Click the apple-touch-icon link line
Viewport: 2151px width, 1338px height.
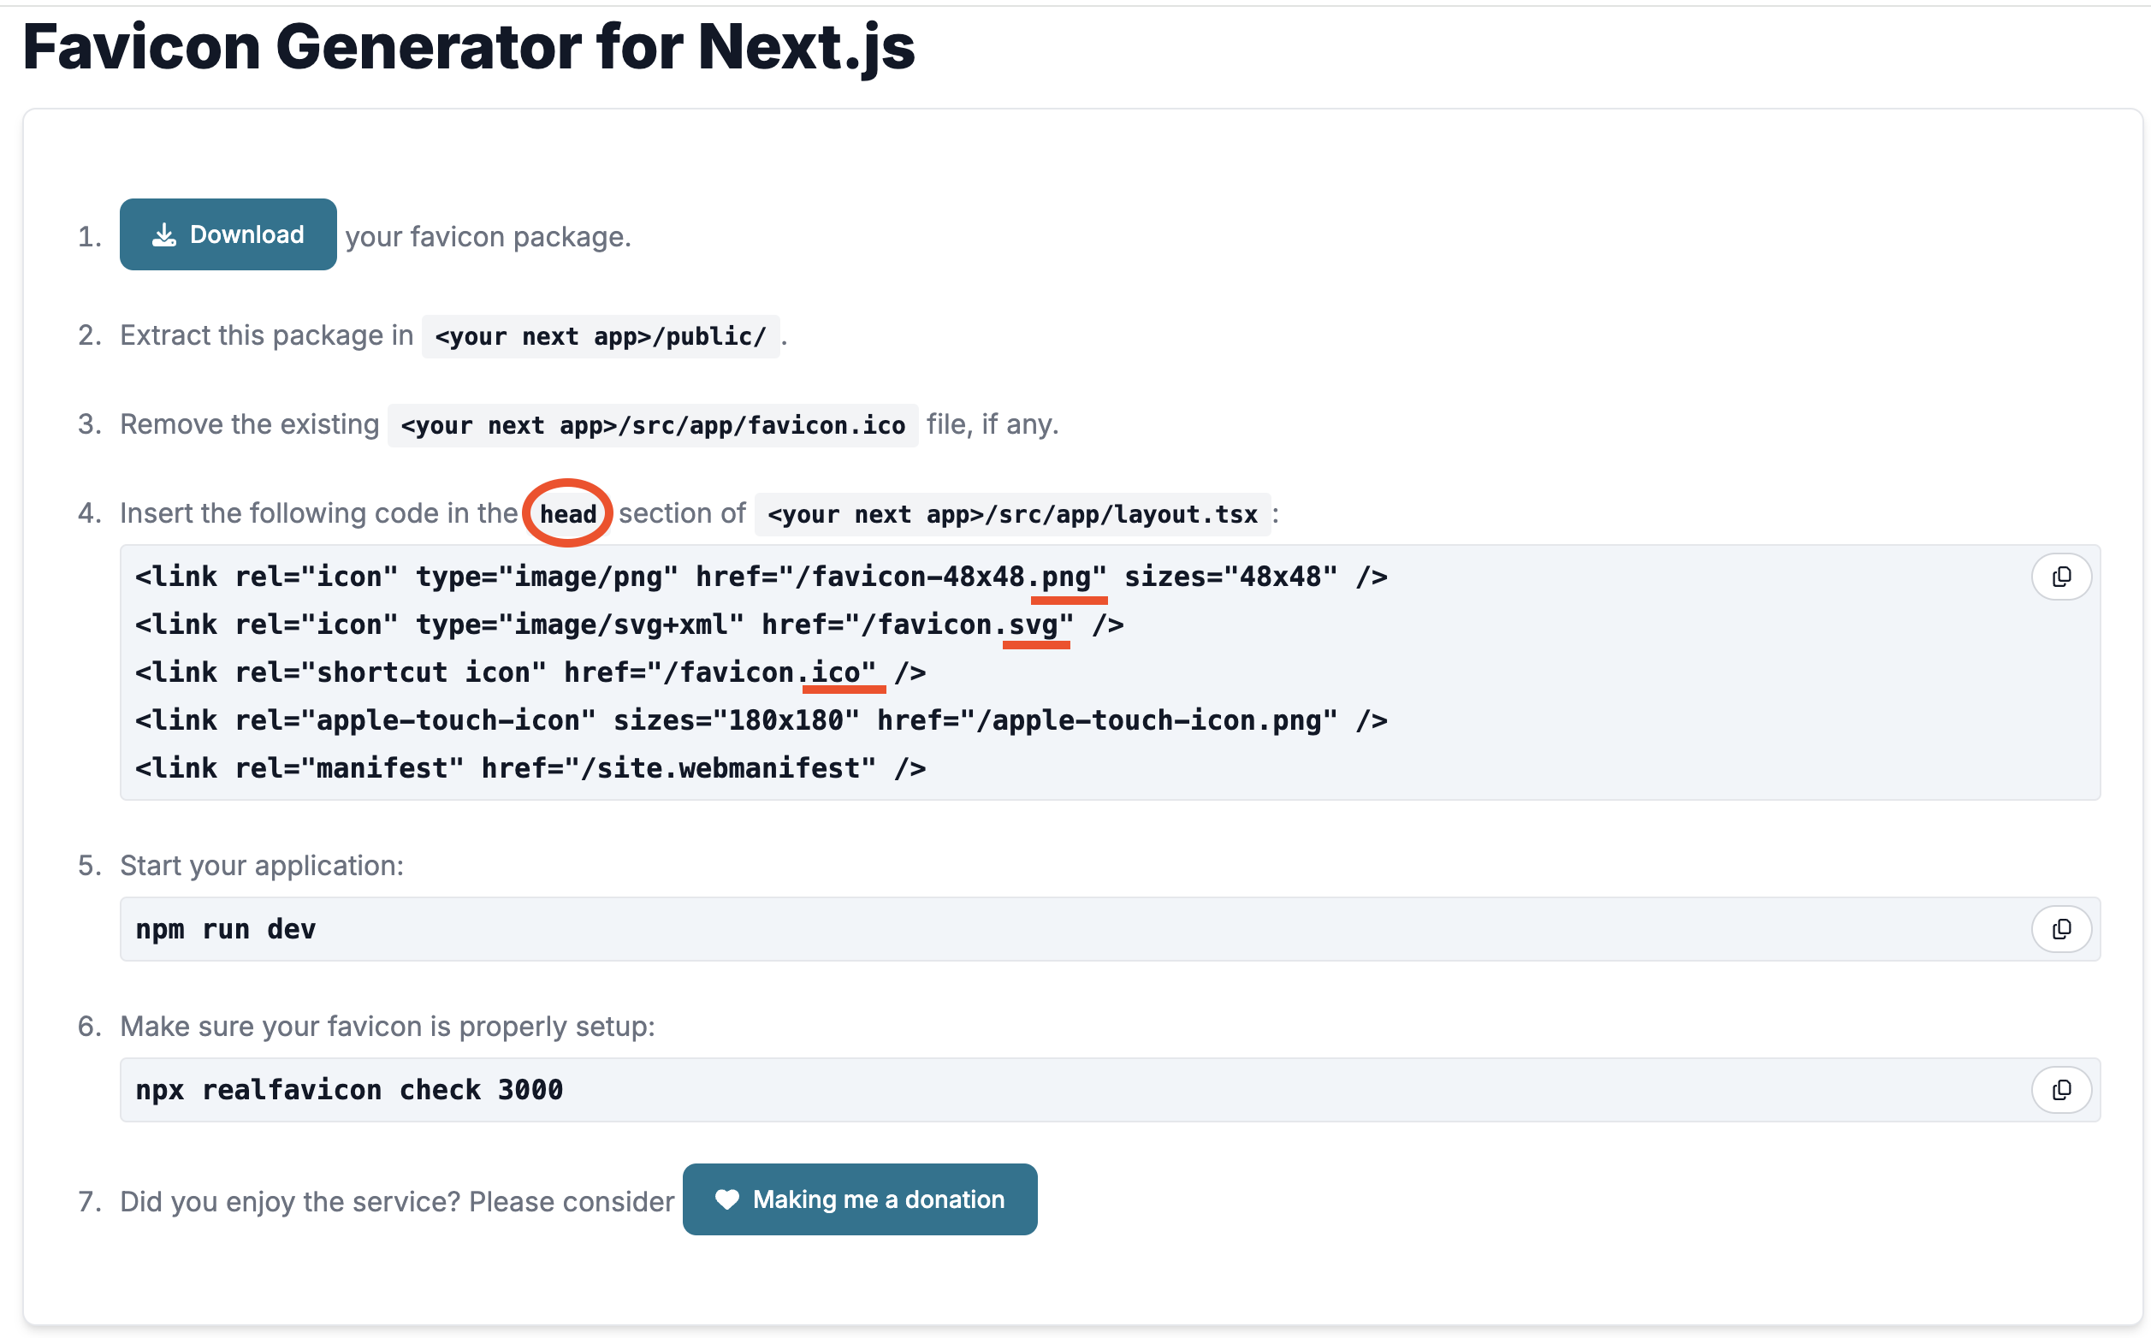click(x=760, y=720)
